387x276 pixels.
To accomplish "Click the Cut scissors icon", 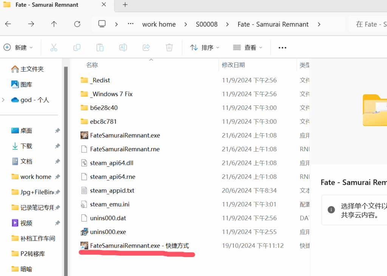I will tap(54, 48).
